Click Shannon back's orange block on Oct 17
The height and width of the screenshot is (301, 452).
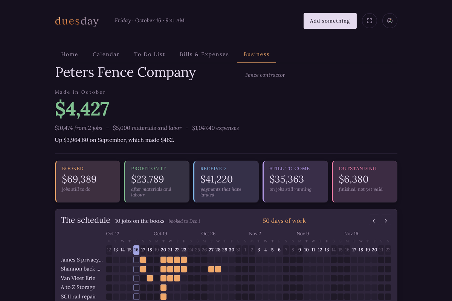click(143, 269)
